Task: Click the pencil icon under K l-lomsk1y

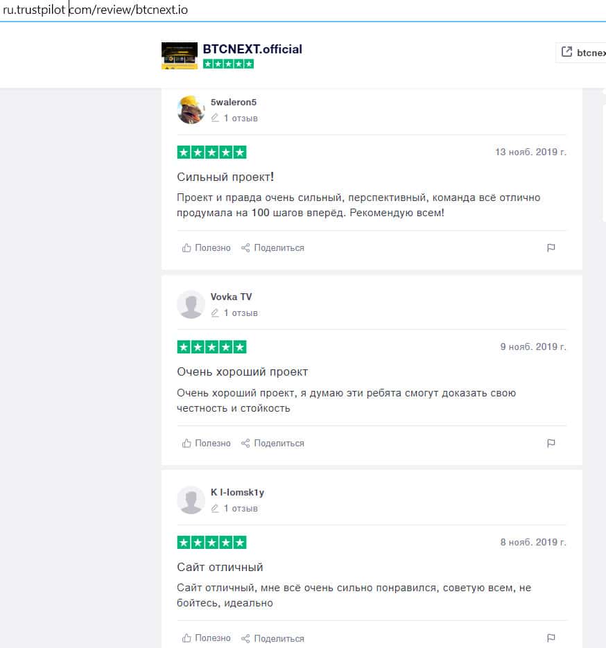Action: 215,508
